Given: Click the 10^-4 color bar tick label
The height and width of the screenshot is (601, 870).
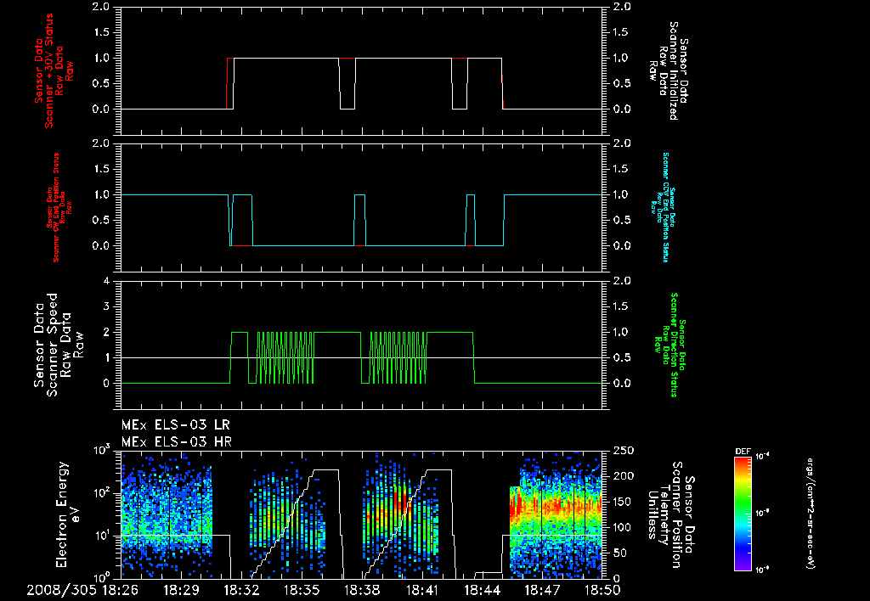Looking at the screenshot, I should tap(763, 457).
